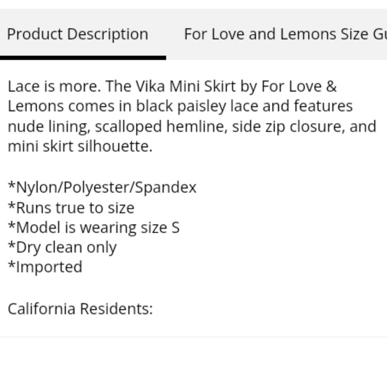
Task: Click the phrase 'Lace is more.'
Action: (54, 86)
